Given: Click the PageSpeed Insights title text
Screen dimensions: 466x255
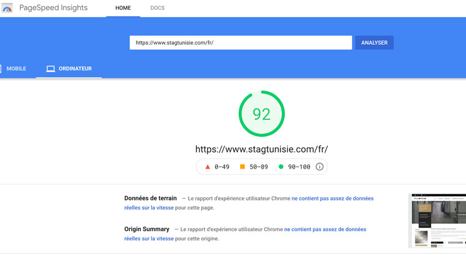Looking at the screenshot, I should tap(53, 8).
